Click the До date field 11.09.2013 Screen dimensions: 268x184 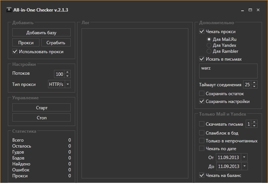(229, 166)
